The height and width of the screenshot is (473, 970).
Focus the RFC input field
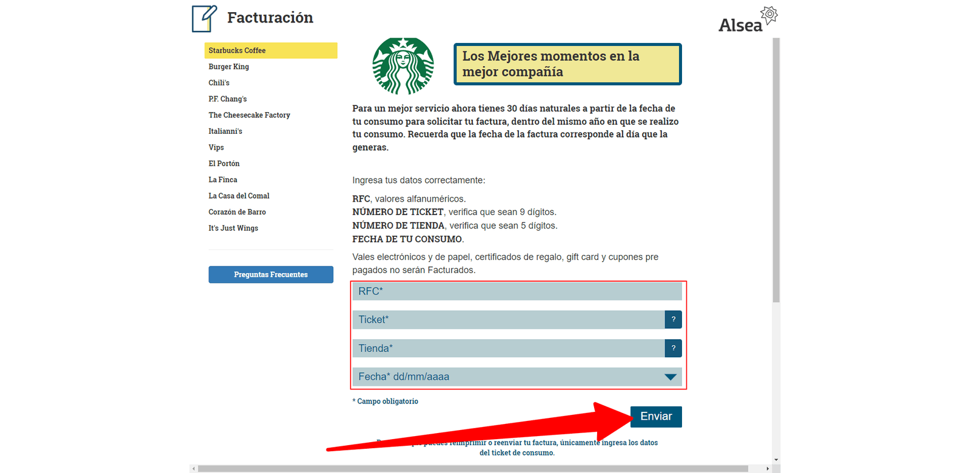tap(517, 291)
